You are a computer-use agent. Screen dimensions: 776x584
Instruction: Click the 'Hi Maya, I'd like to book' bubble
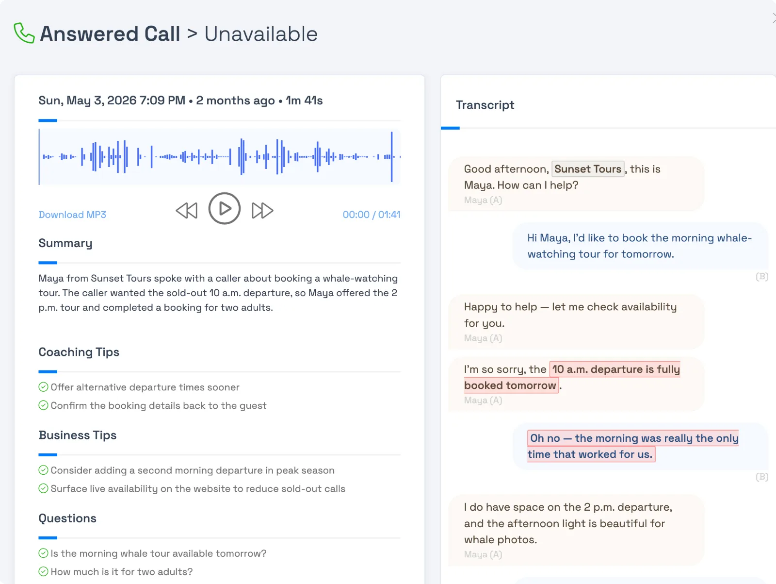pyautogui.click(x=640, y=246)
